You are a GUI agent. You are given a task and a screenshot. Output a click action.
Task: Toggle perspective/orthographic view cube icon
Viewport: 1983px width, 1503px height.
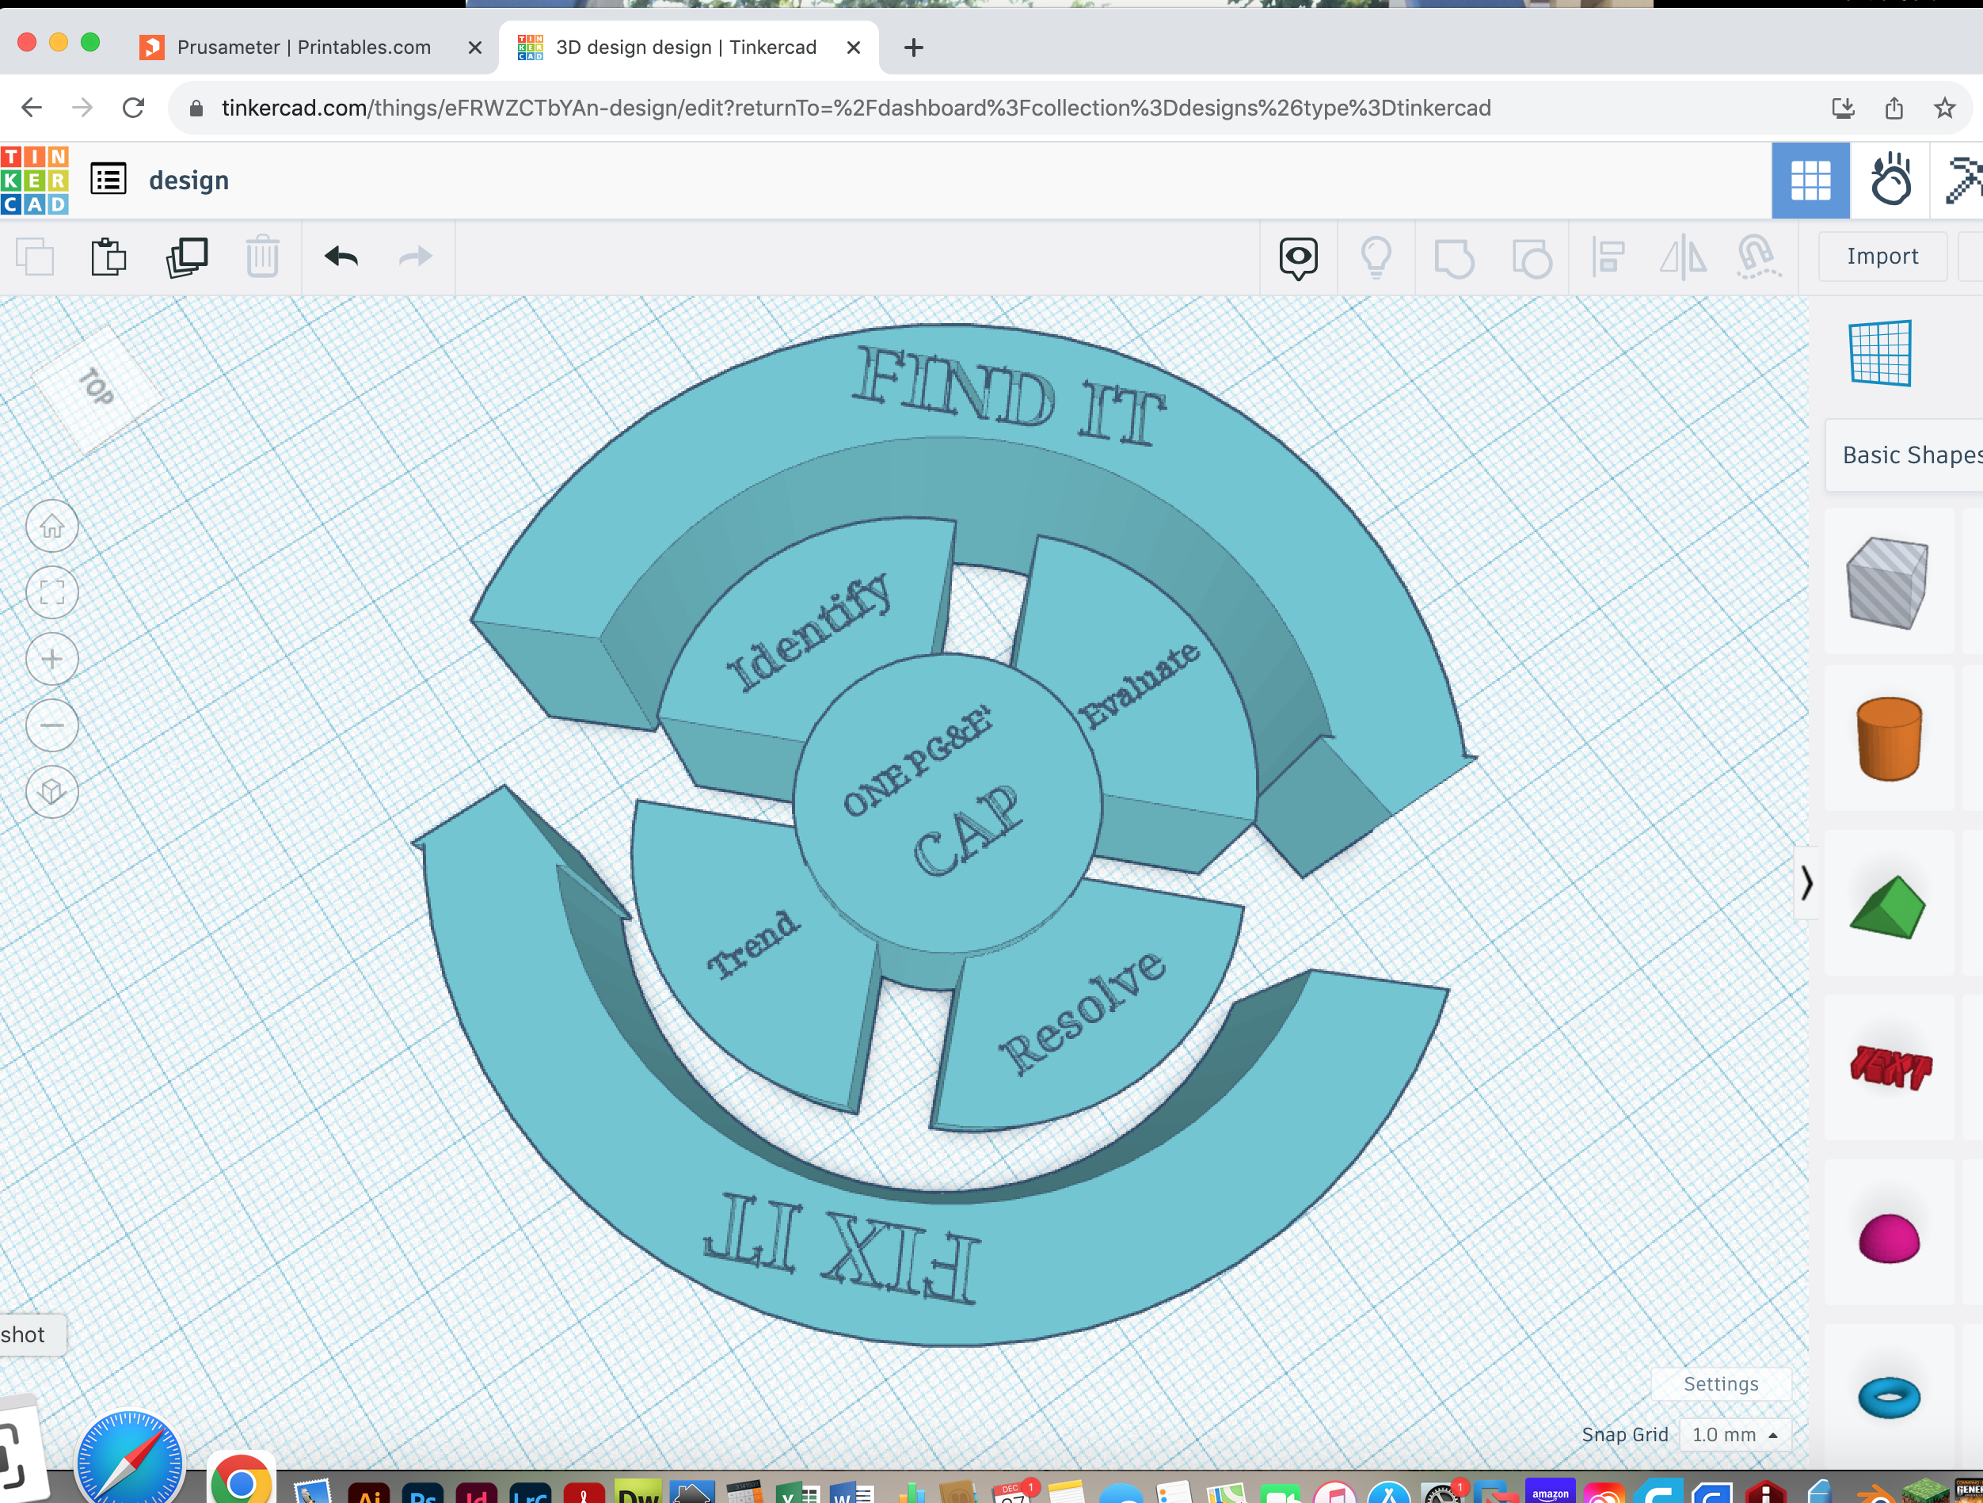click(x=52, y=792)
